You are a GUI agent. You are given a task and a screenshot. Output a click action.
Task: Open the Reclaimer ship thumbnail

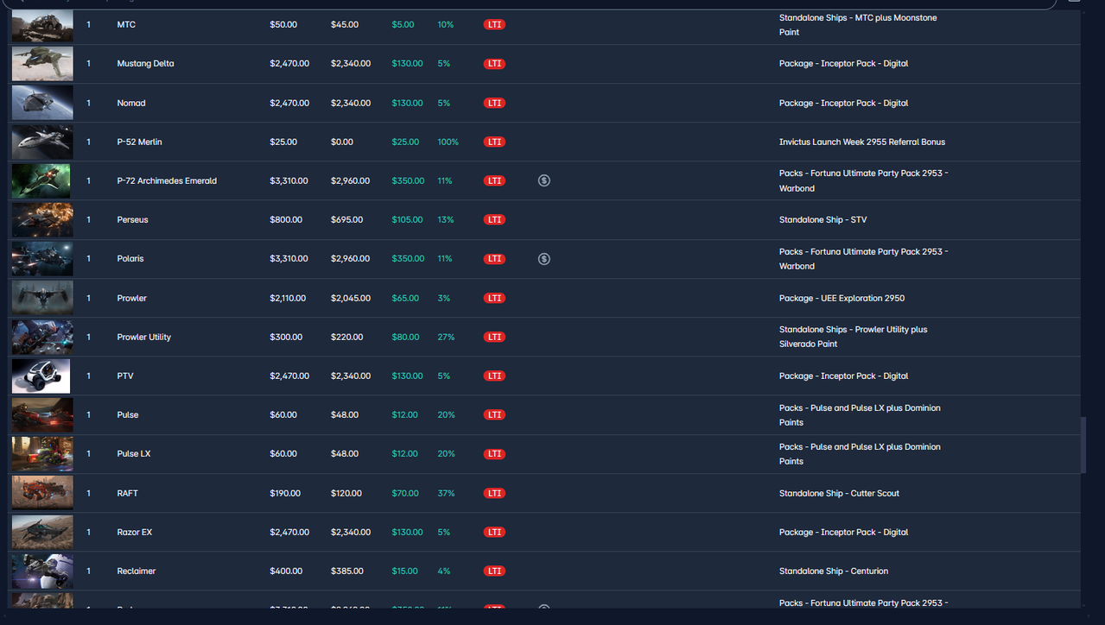(x=42, y=571)
